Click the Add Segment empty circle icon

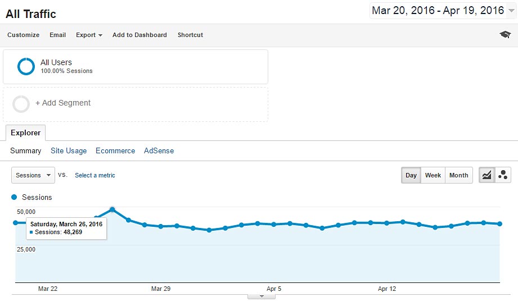21,104
